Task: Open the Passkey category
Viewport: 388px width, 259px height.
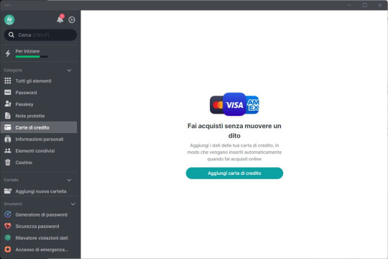Action: [24, 104]
